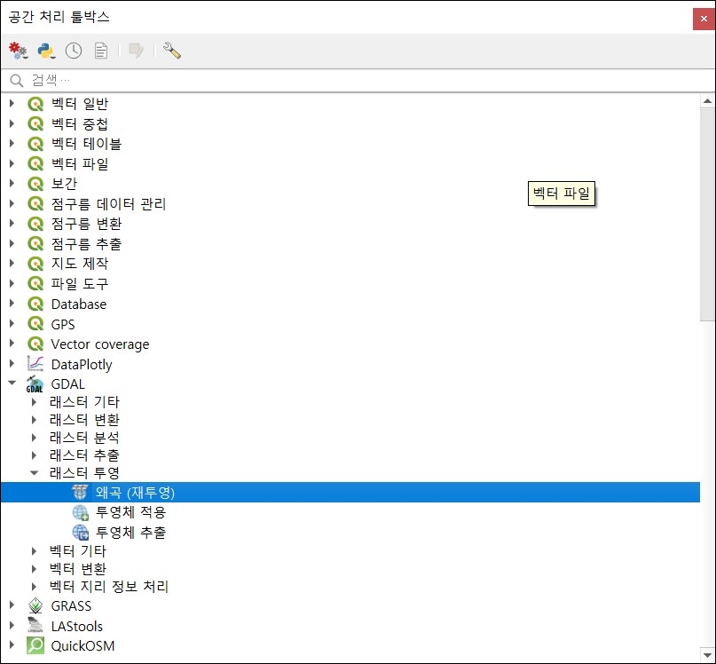Click the scrollbar up arrow
This screenshot has height=664, width=716.
(707, 101)
